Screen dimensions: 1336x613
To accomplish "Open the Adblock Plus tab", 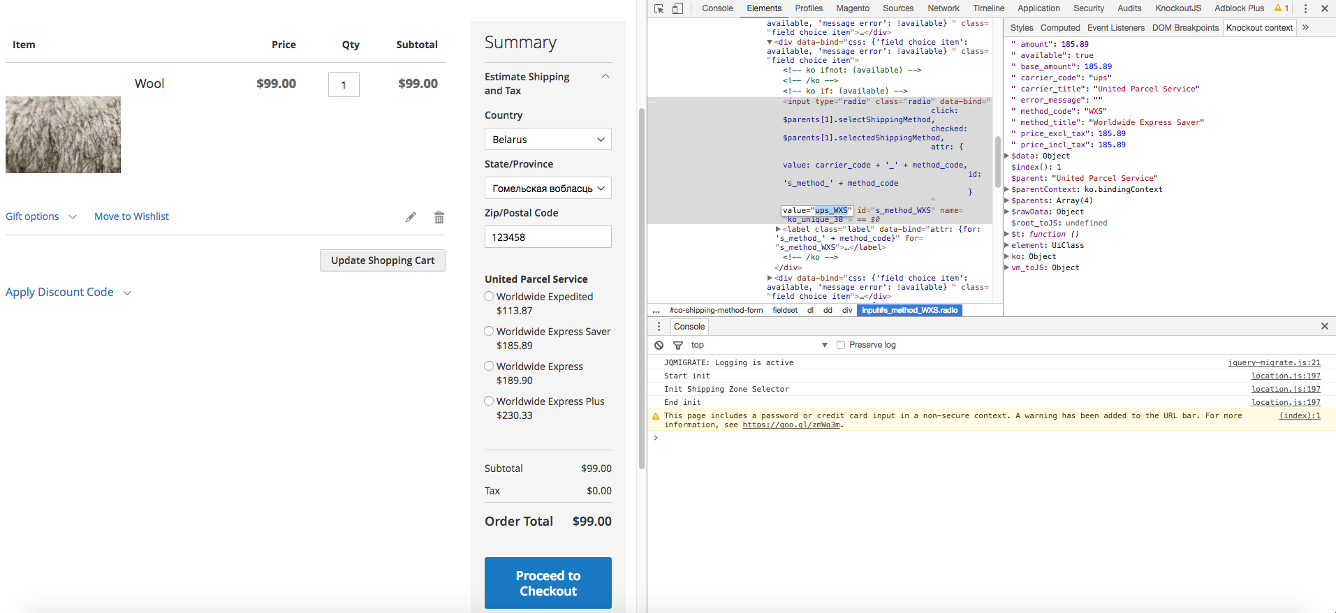I will click(1239, 8).
